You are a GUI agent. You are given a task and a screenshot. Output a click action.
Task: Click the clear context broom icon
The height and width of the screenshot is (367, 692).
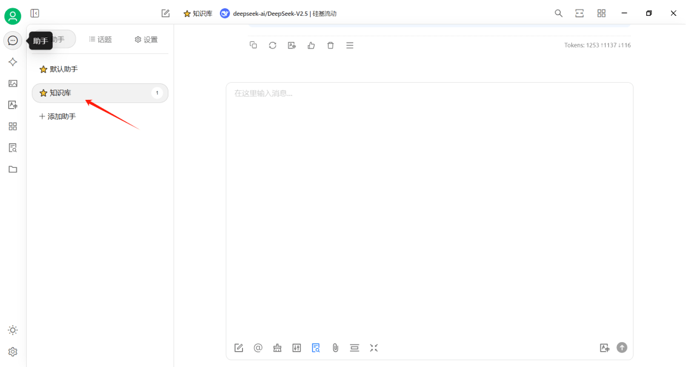tap(277, 348)
